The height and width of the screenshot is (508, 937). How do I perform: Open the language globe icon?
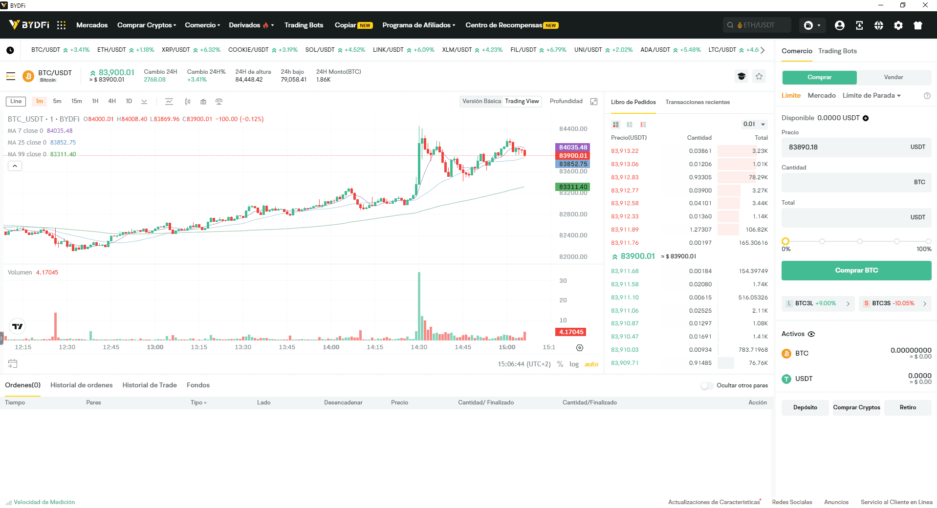[x=879, y=25]
